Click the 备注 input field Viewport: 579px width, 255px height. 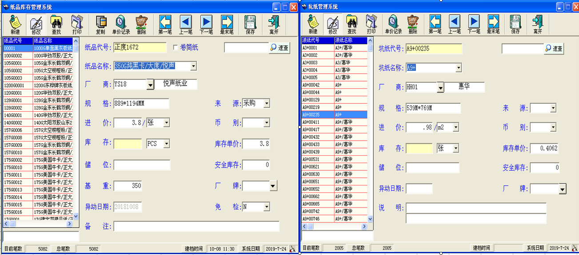point(196,227)
